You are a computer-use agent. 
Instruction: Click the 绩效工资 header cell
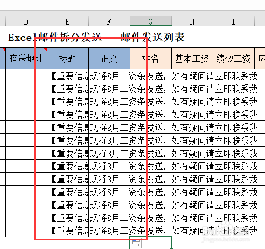[234, 59]
